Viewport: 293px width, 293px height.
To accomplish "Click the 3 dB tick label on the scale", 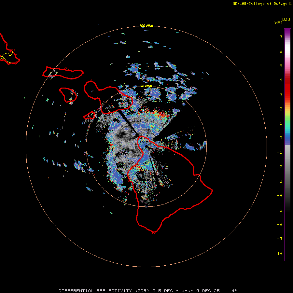I will [x=281, y=94].
